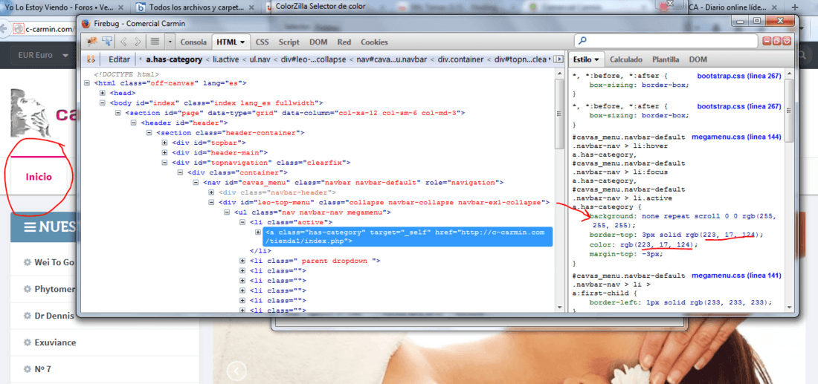
Task: Select nav#cava...u.navbar breadcrumb
Action: coord(393,59)
